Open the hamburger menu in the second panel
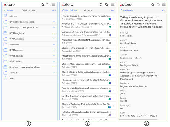The width and height of the screenshot is (170, 127). click(x=112, y=5)
